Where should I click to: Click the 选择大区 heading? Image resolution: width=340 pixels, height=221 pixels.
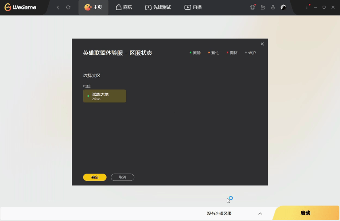click(92, 75)
